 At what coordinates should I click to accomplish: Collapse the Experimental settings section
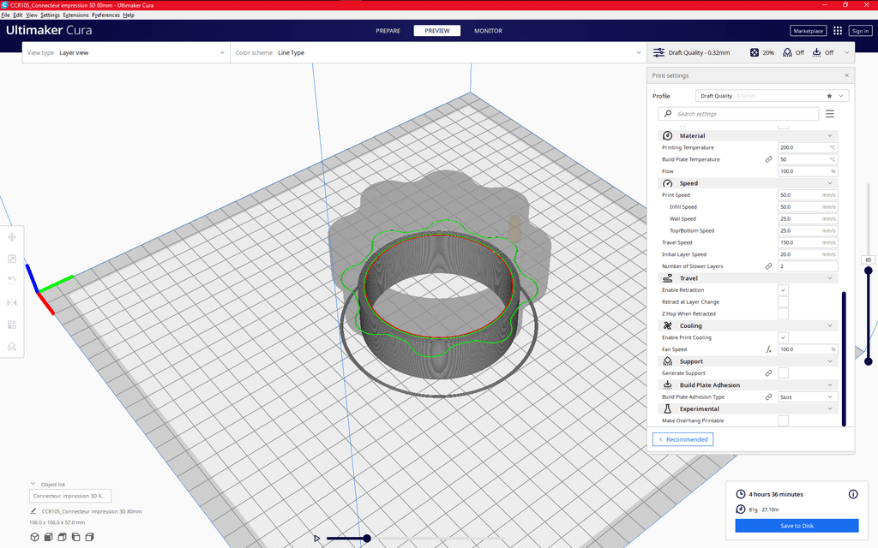pyautogui.click(x=748, y=408)
